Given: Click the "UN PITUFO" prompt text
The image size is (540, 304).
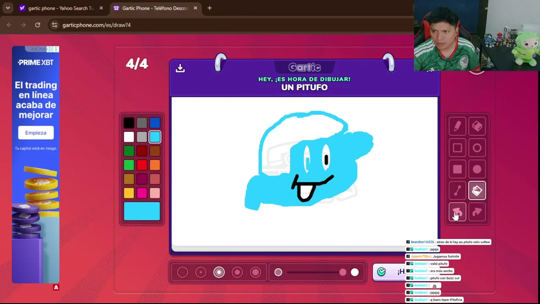Looking at the screenshot, I should [x=305, y=87].
